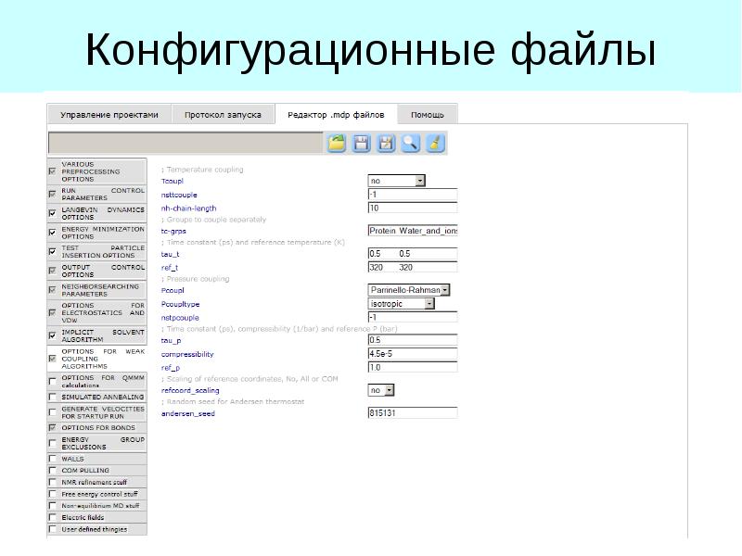Image resolution: width=742 pixels, height=556 pixels.
Task: Click the floppy disk save icon
Action: click(362, 143)
